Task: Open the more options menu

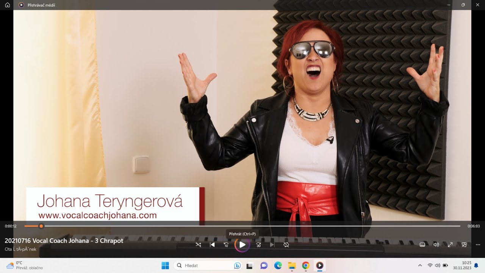Action: click(478, 245)
